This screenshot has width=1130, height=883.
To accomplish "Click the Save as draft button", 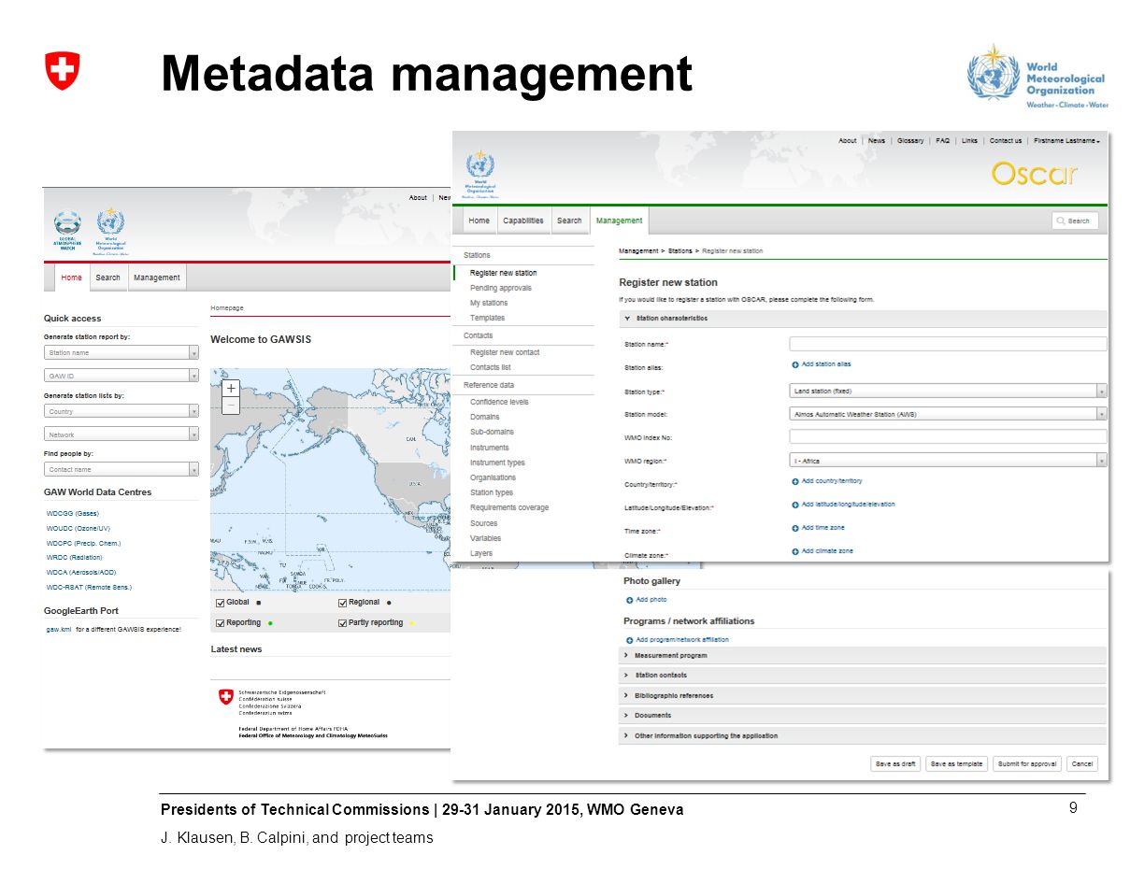I will point(894,764).
